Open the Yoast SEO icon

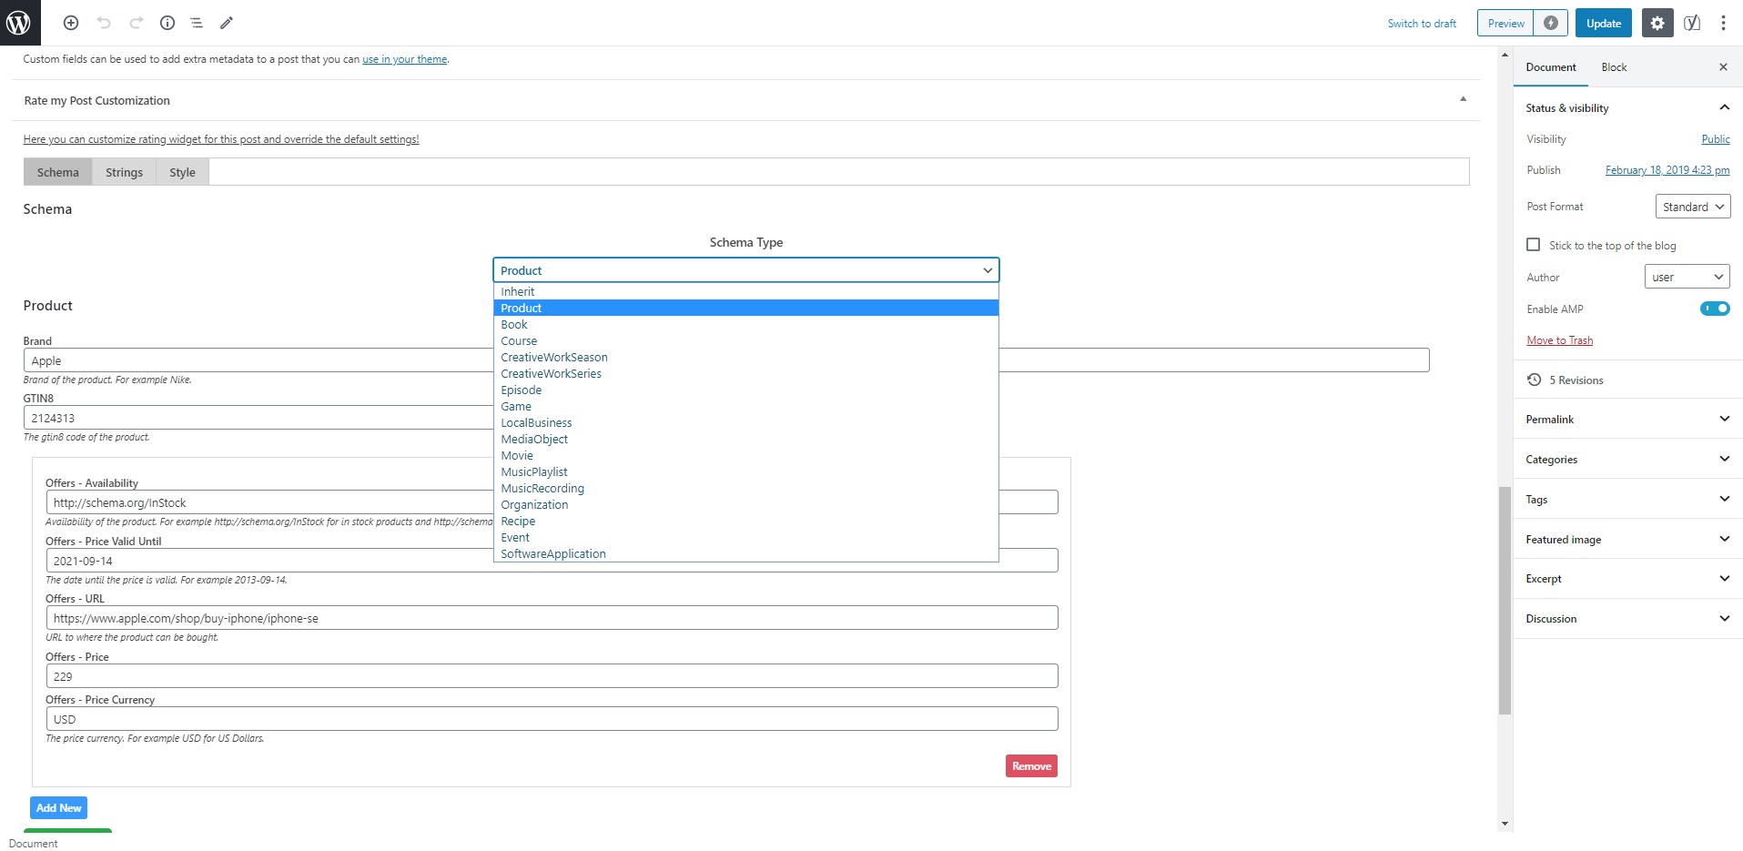coord(1692,24)
